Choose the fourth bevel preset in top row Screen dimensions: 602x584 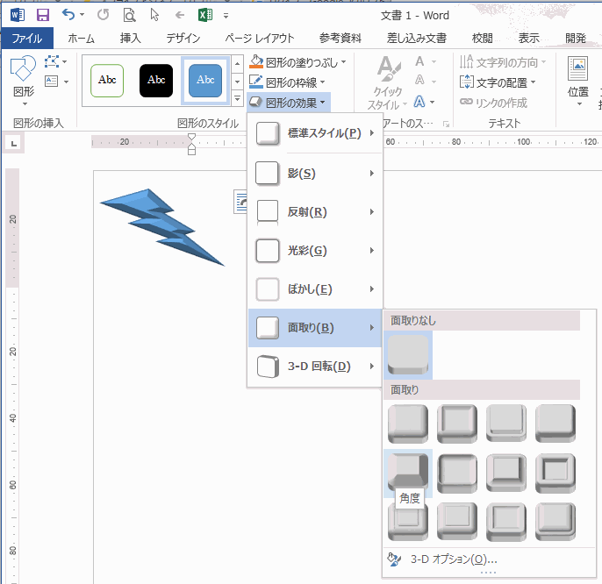pyautogui.click(x=555, y=424)
